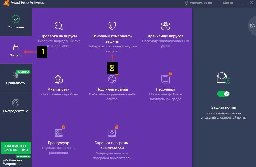Screen dimensions: 256x167
Task: Click the fingerprint Приватность icon
Action: [x=16, y=75]
